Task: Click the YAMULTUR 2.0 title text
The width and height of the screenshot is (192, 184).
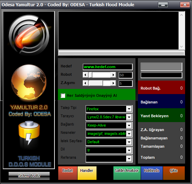Action: pos(29,107)
